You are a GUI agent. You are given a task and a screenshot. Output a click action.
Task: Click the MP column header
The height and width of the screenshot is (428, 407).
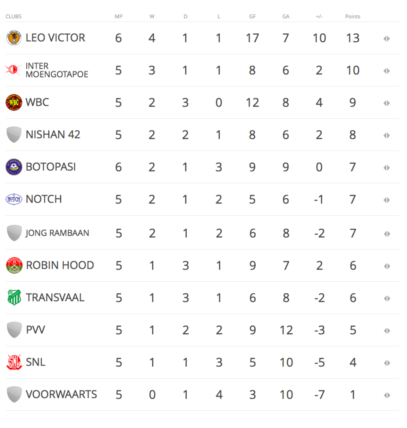click(119, 16)
